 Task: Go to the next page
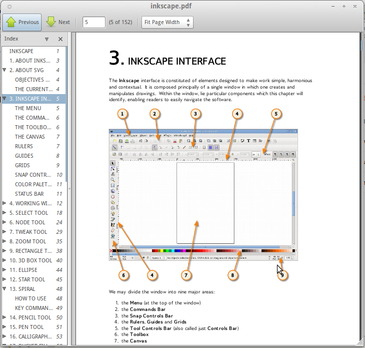click(58, 22)
